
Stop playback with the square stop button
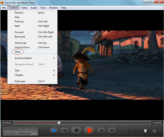click(76, 130)
